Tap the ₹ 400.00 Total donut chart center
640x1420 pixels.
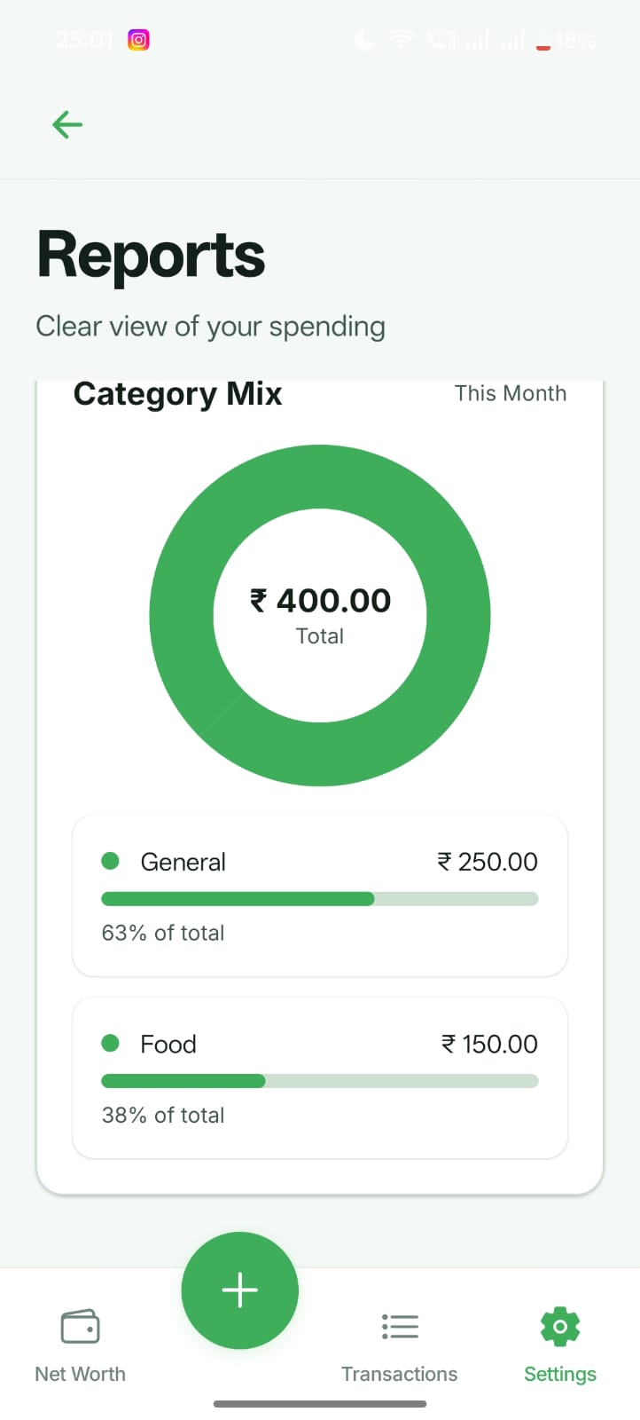pos(320,615)
